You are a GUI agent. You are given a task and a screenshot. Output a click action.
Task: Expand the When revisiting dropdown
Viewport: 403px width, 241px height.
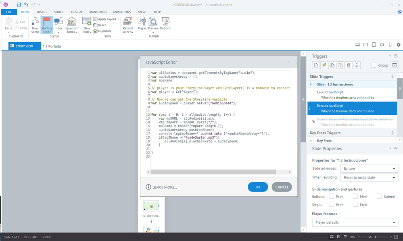coord(369,178)
